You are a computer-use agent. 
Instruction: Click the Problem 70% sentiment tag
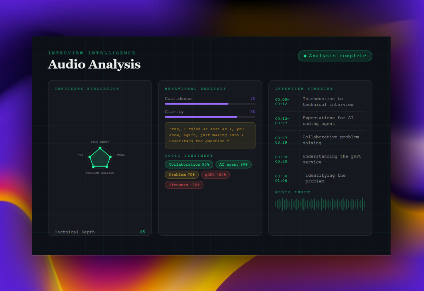point(182,175)
